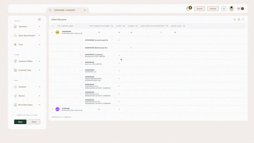Click the Showing 2 of 2 Results text
The height and width of the screenshot is (143, 254).
pyautogui.click(x=61, y=117)
